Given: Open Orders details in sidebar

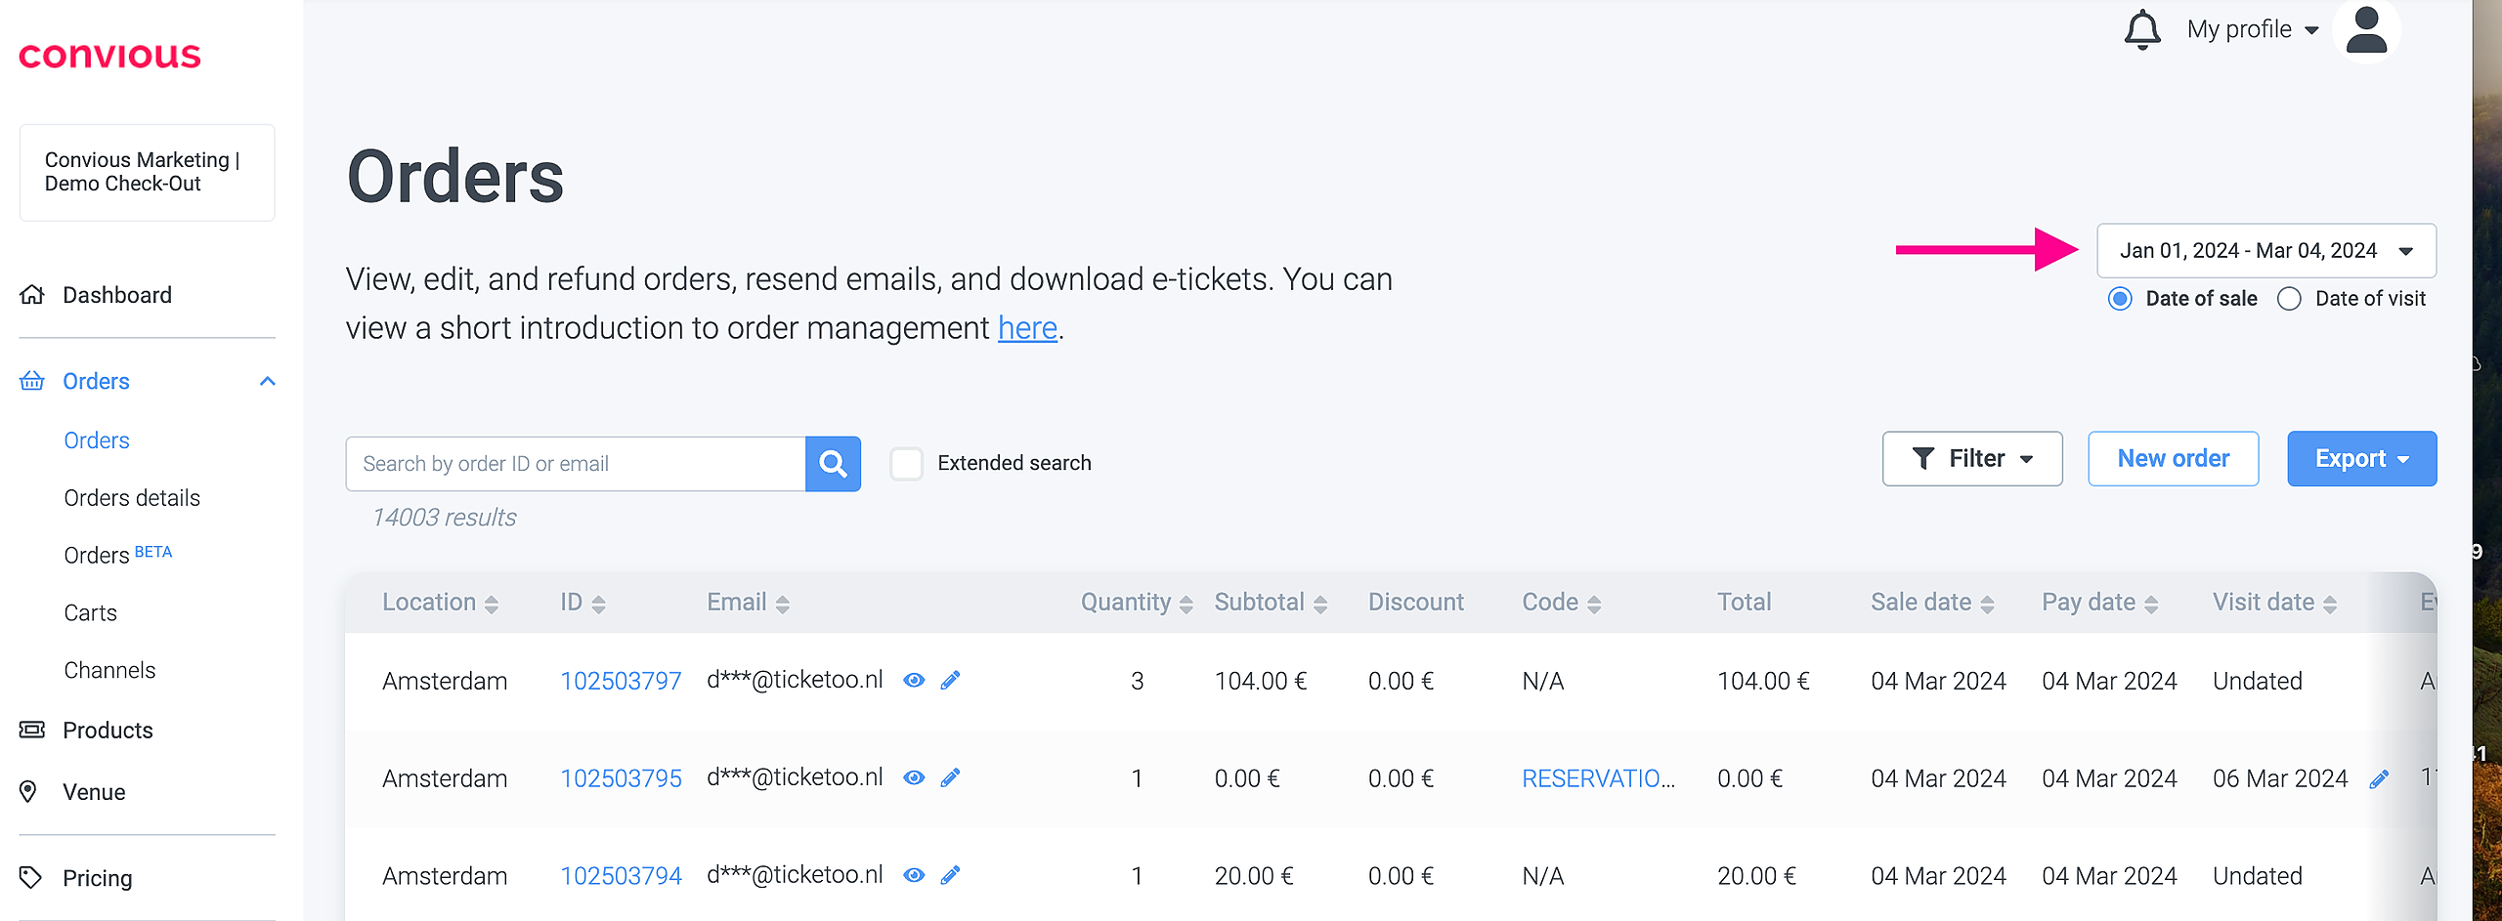Looking at the screenshot, I should 132,498.
